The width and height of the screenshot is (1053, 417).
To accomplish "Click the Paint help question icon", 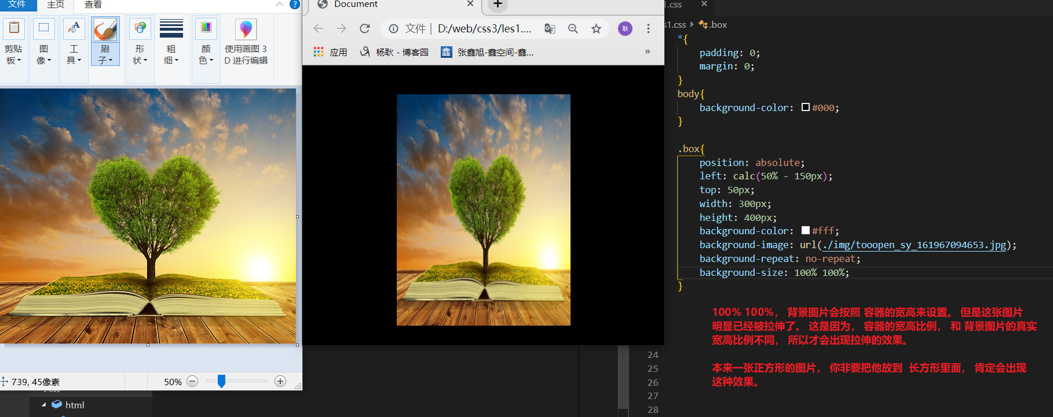I will click(294, 5).
